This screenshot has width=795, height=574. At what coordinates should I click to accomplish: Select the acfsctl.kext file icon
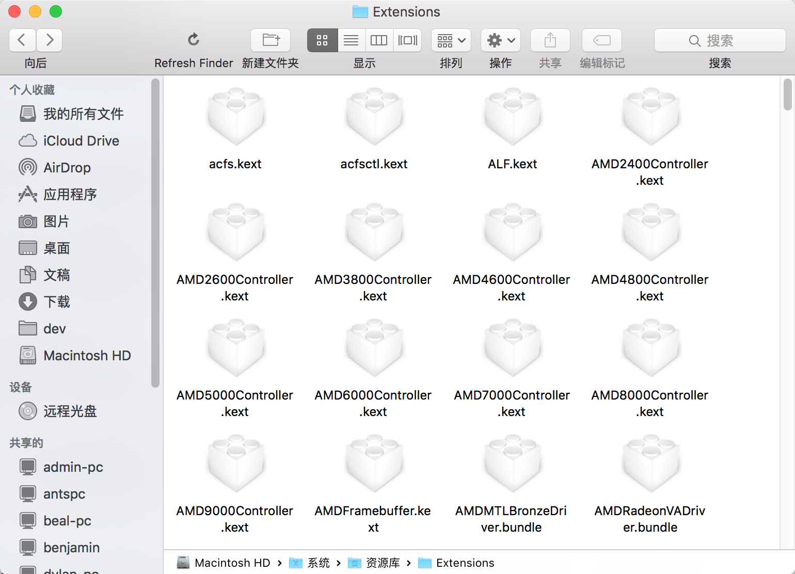[374, 116]
